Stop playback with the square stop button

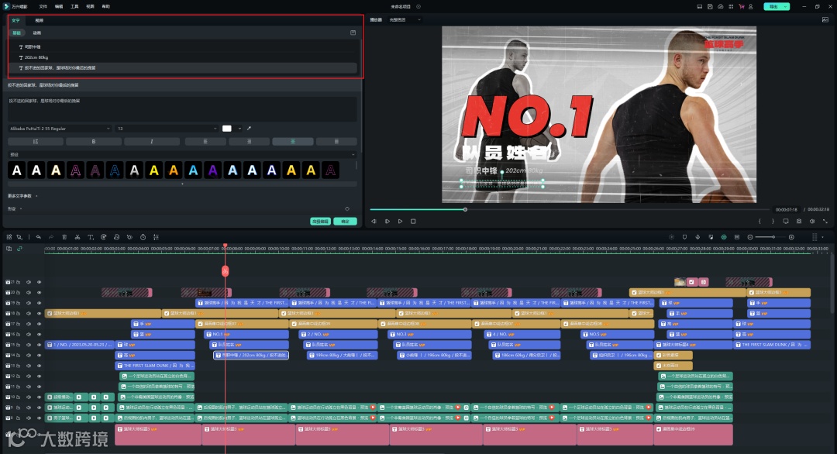pos(413,221)
